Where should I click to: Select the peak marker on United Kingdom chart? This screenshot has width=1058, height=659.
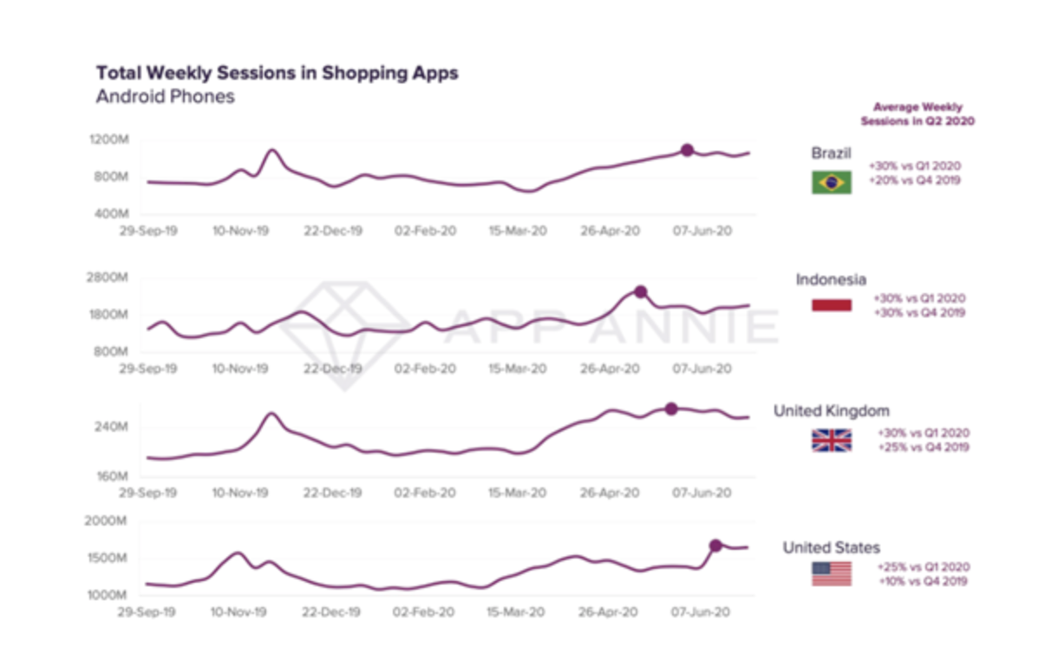(671, 408)
